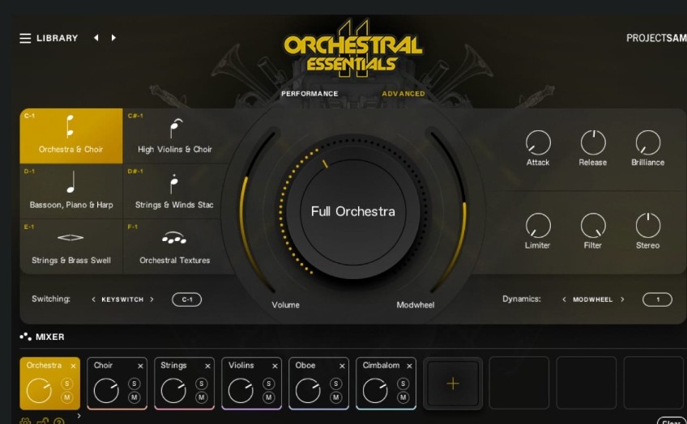Click the left arrow next to MODWHEEL dynamics
This screenshot has width=687, height=424.
pos(564,299)
